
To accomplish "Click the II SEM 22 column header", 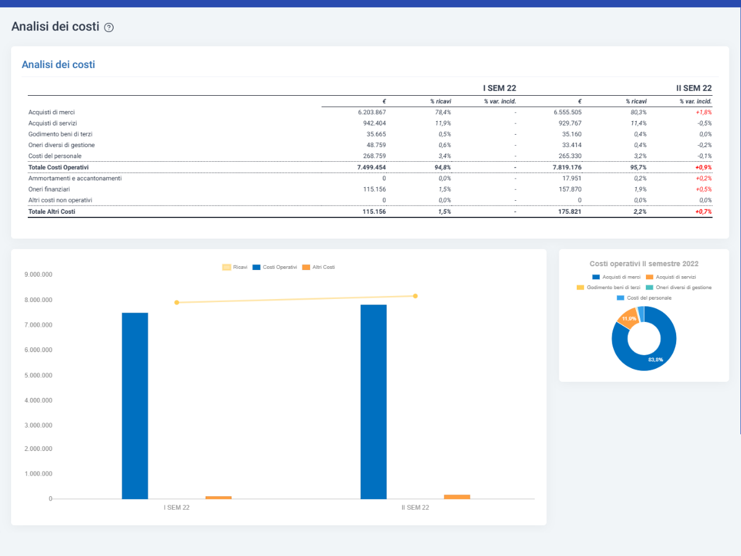I will click(694, 88).
